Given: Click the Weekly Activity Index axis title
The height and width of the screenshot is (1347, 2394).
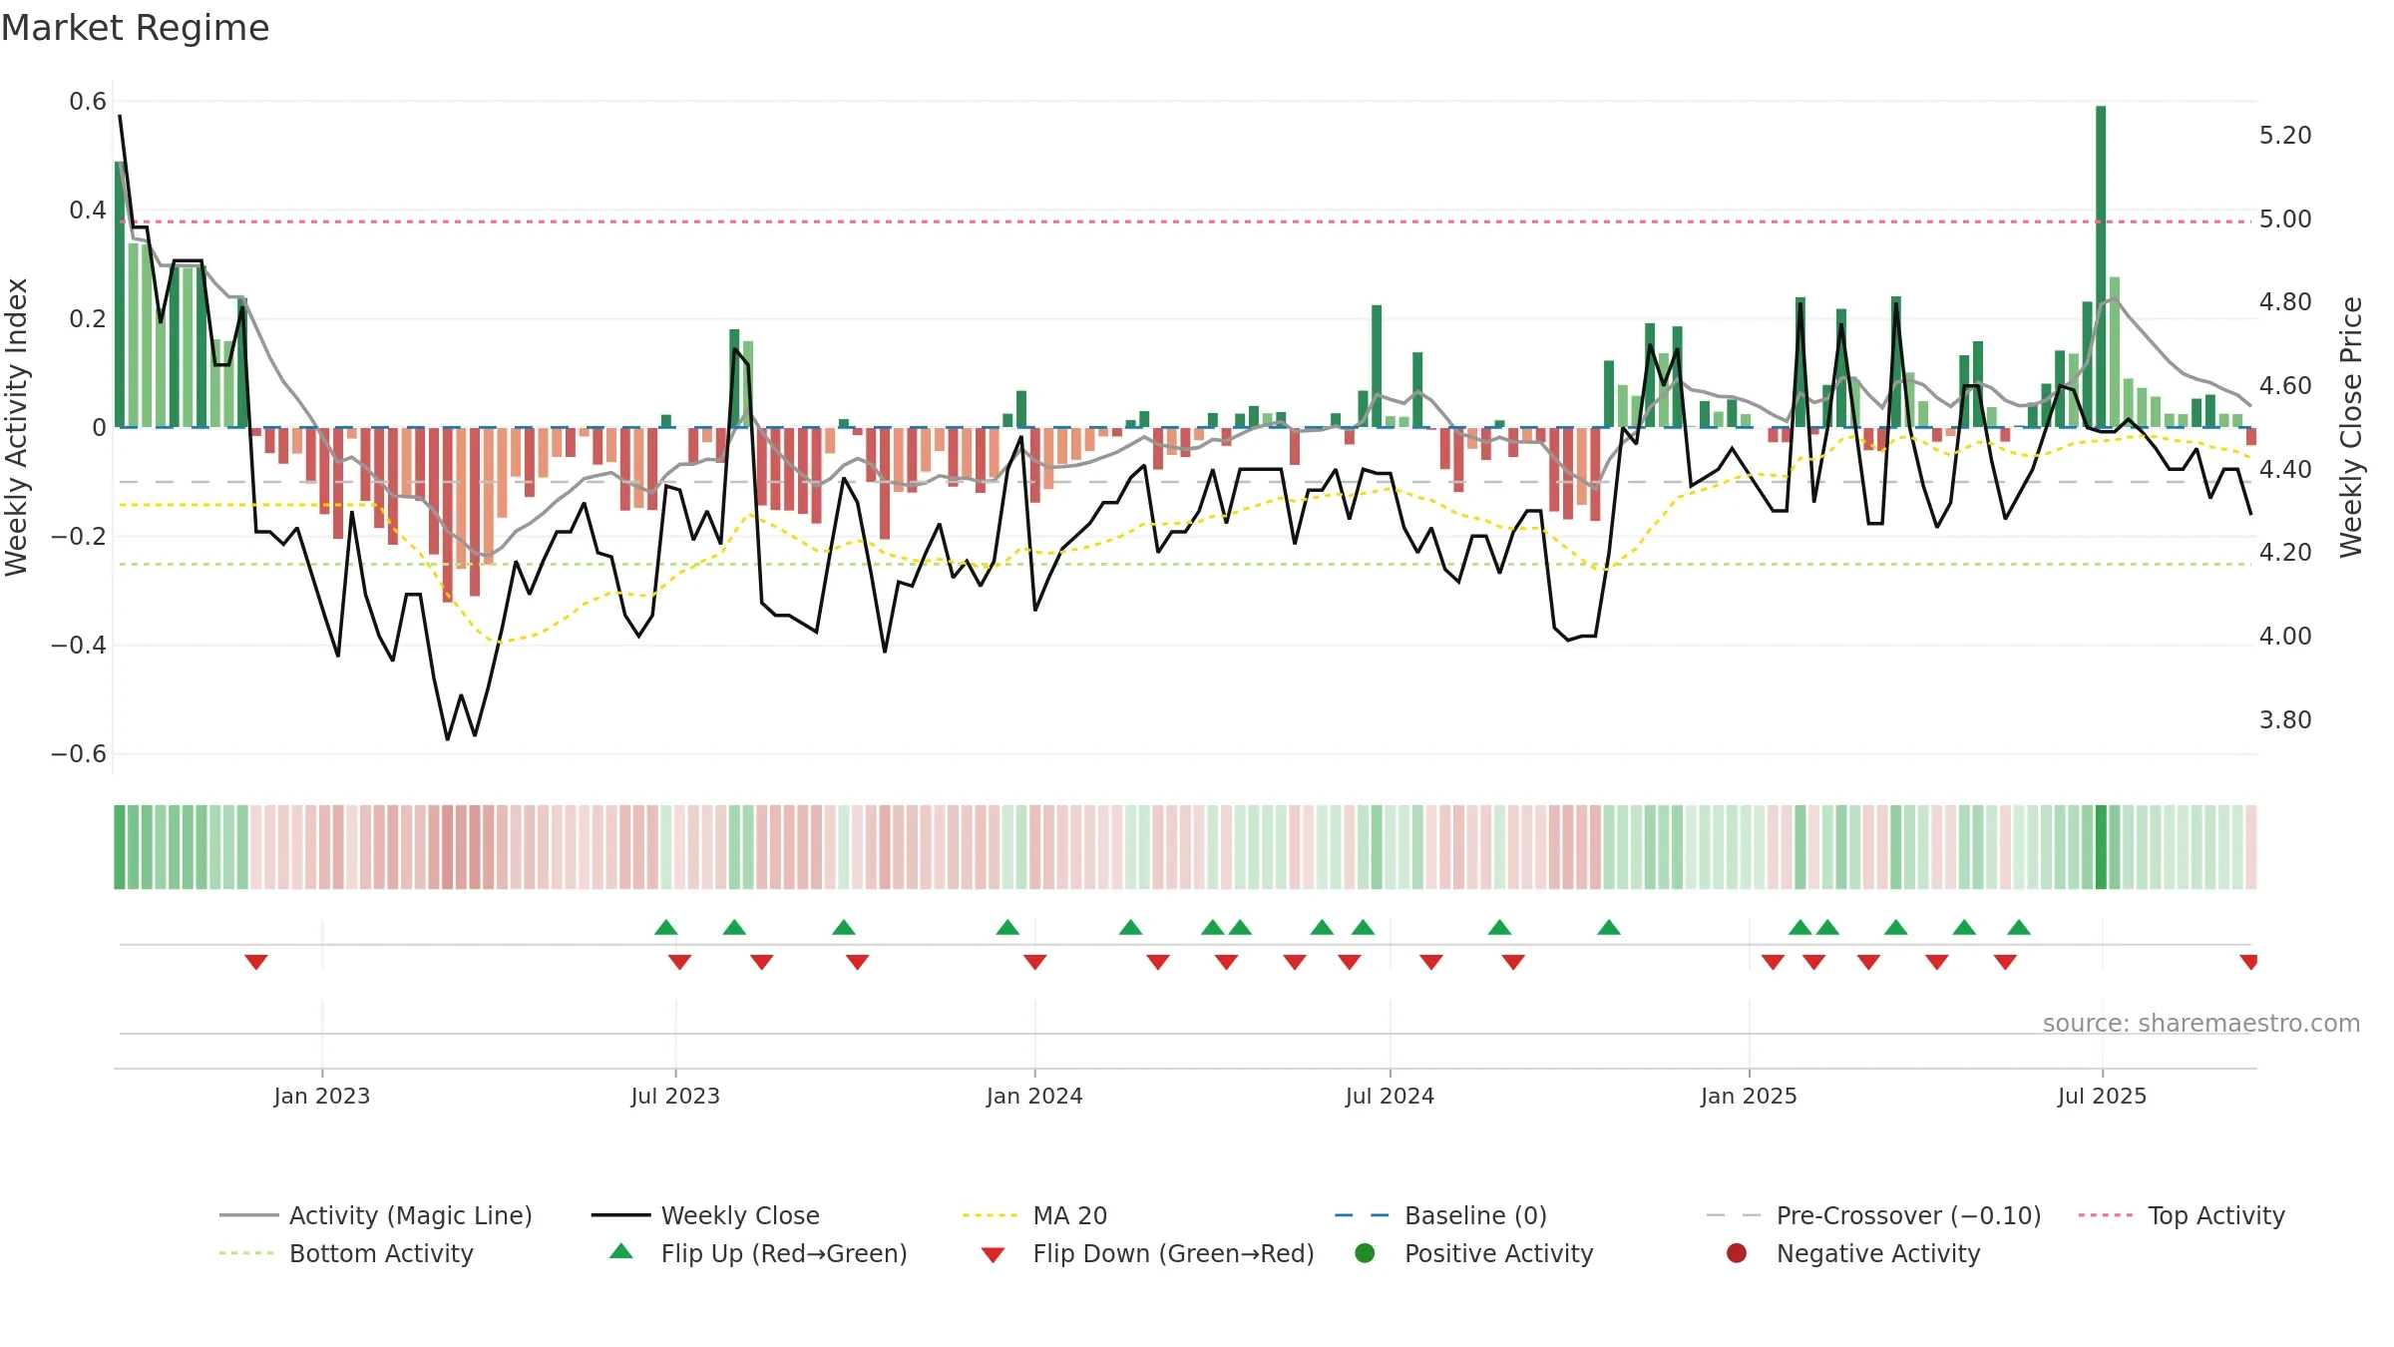Looking at the screenshot, I should (17, 427).
